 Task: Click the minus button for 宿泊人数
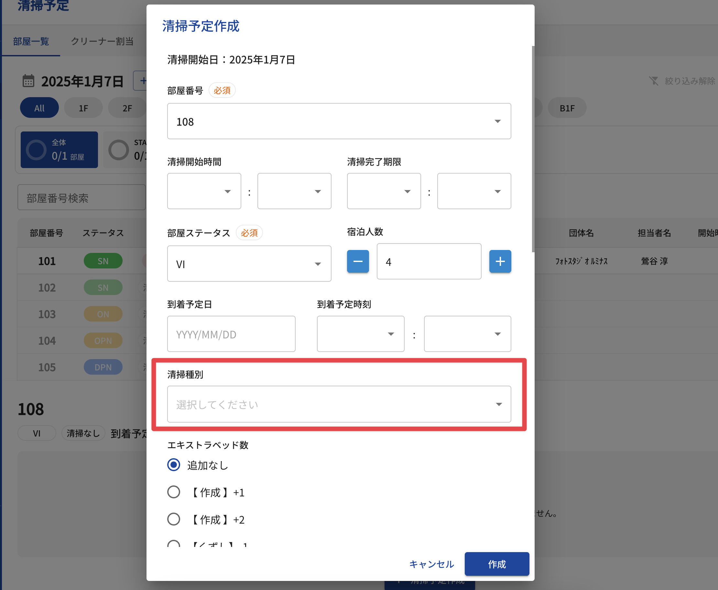[x=357, y=261]
